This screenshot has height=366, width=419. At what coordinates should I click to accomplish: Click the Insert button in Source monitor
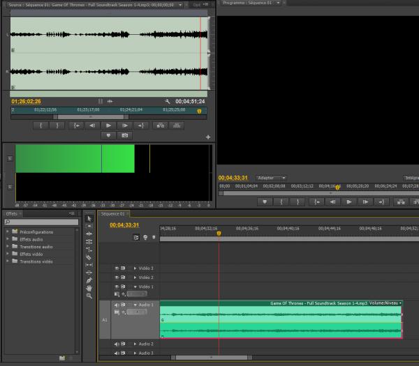(x=161, y=125)
